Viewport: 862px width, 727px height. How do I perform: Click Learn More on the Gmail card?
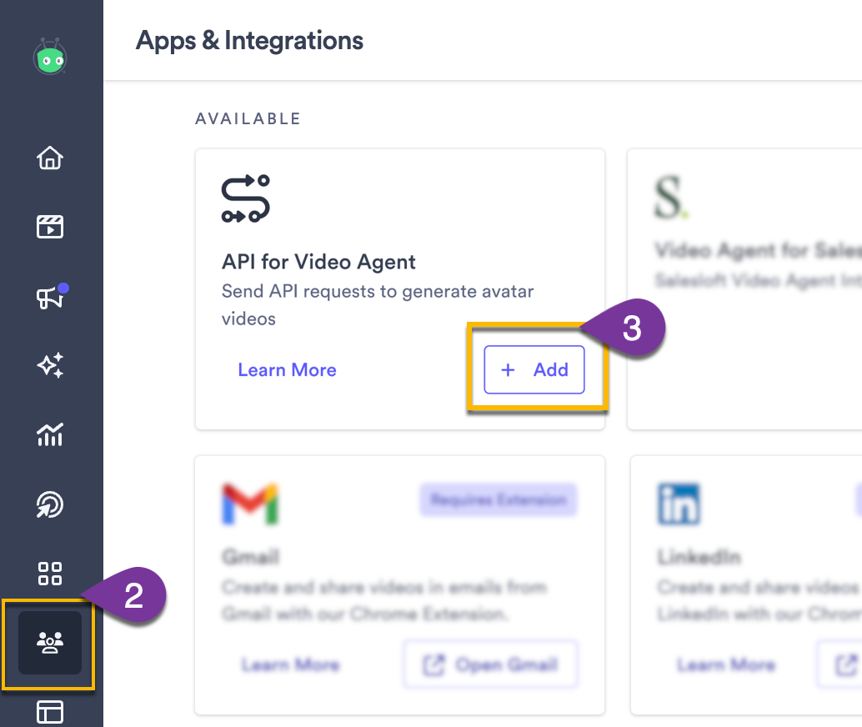pos(290,664)
